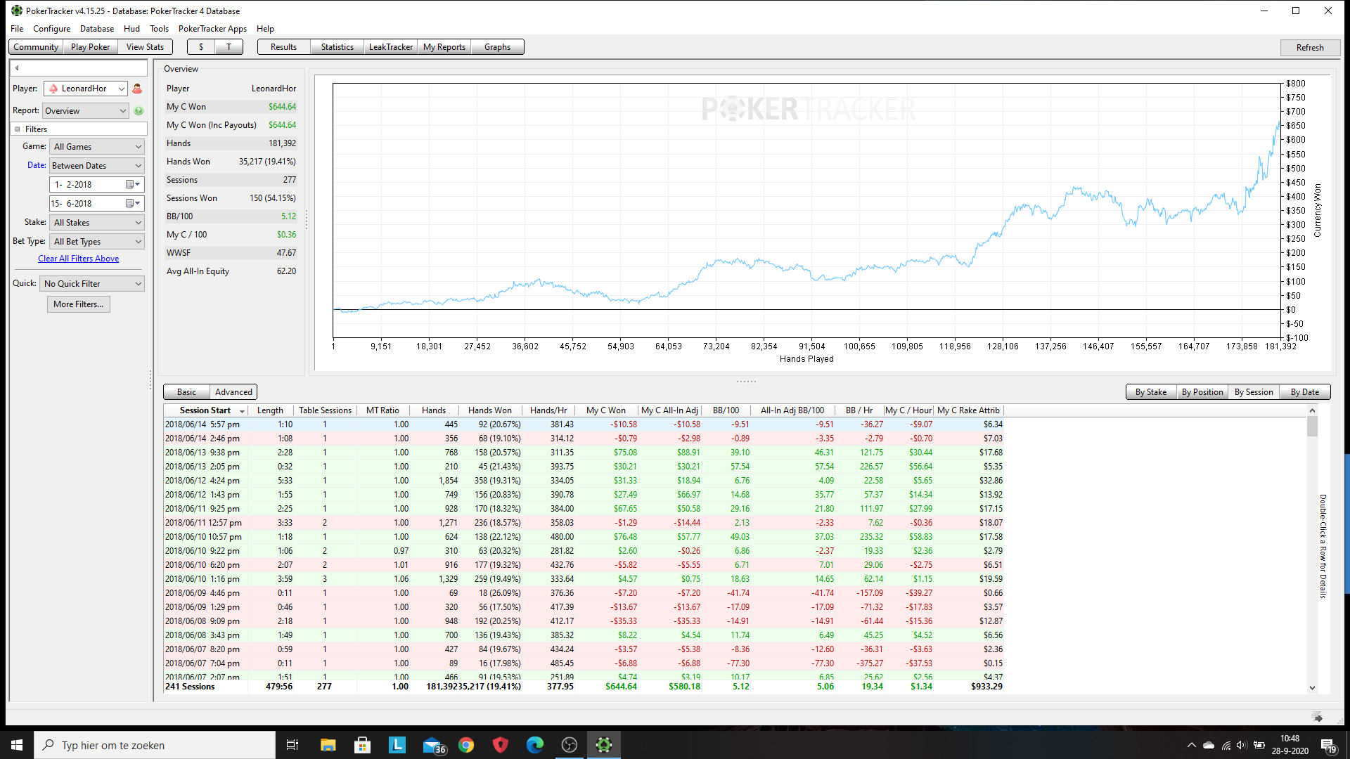
Task: Open the Help menu
Action: click(265, 29)
